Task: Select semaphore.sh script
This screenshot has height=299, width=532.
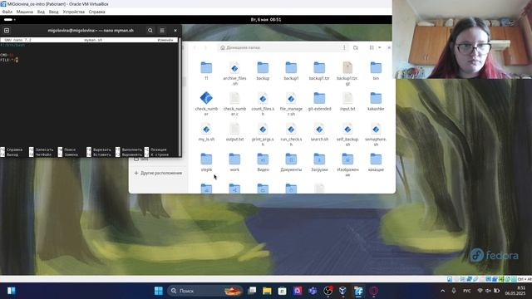Action: (376, 135)
